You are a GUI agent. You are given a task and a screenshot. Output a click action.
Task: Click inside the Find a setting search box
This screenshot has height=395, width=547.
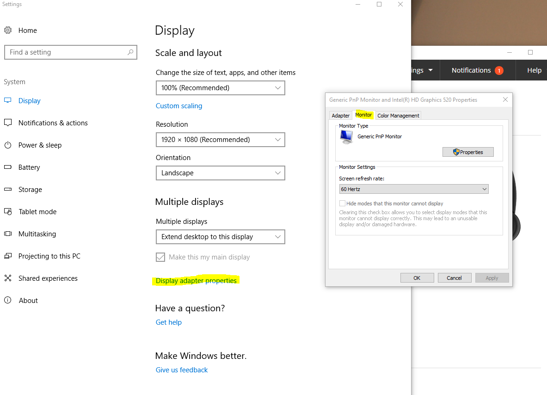click(x=71, y=52)
